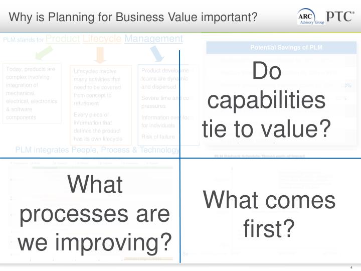Click the faded word 'Lifecycle' in orange
361x271 pixels.
click(x=102, y=39)
